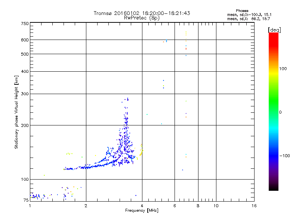Click the isolated blue point near 6.5 MHz, 115 km
The width and height of the screenshot is (299, 224).
[182, 170]
